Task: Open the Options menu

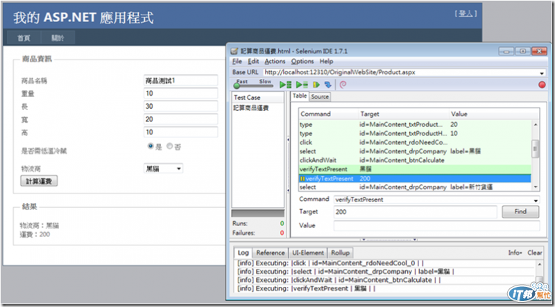Action: (x=302, y=61)
